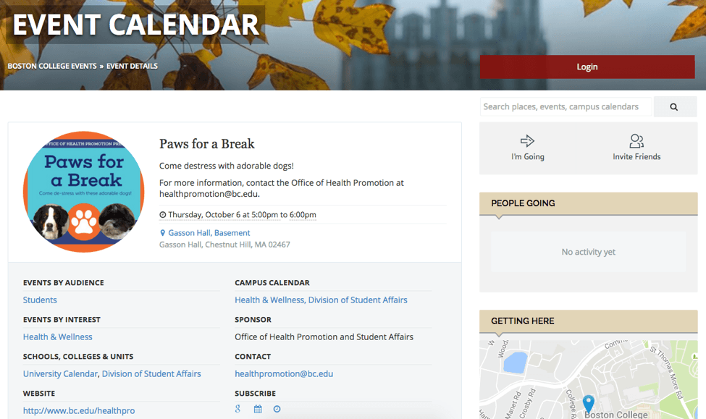
Task: Click the red Login button
Action: tap(587, 67)
